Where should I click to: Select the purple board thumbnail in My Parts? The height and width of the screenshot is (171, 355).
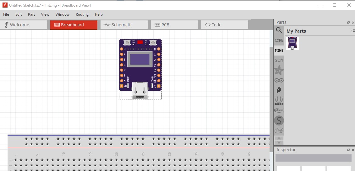[292, 43]
